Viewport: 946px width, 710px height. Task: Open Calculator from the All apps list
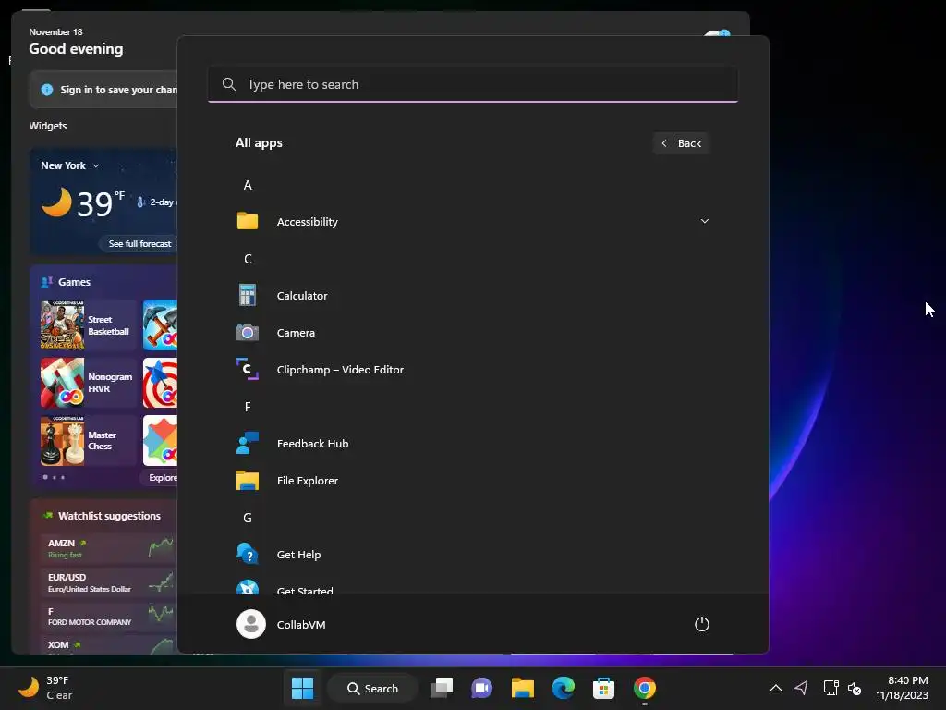(472, 296)
